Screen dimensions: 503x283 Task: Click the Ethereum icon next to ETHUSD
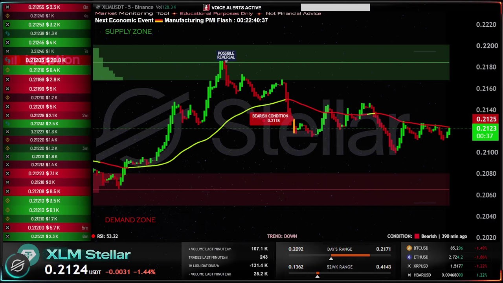click(x=409, y=257)
